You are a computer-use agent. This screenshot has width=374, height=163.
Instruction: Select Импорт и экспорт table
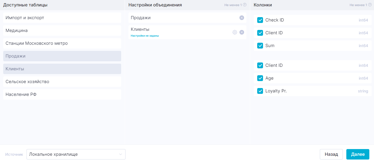coord(62,18)
